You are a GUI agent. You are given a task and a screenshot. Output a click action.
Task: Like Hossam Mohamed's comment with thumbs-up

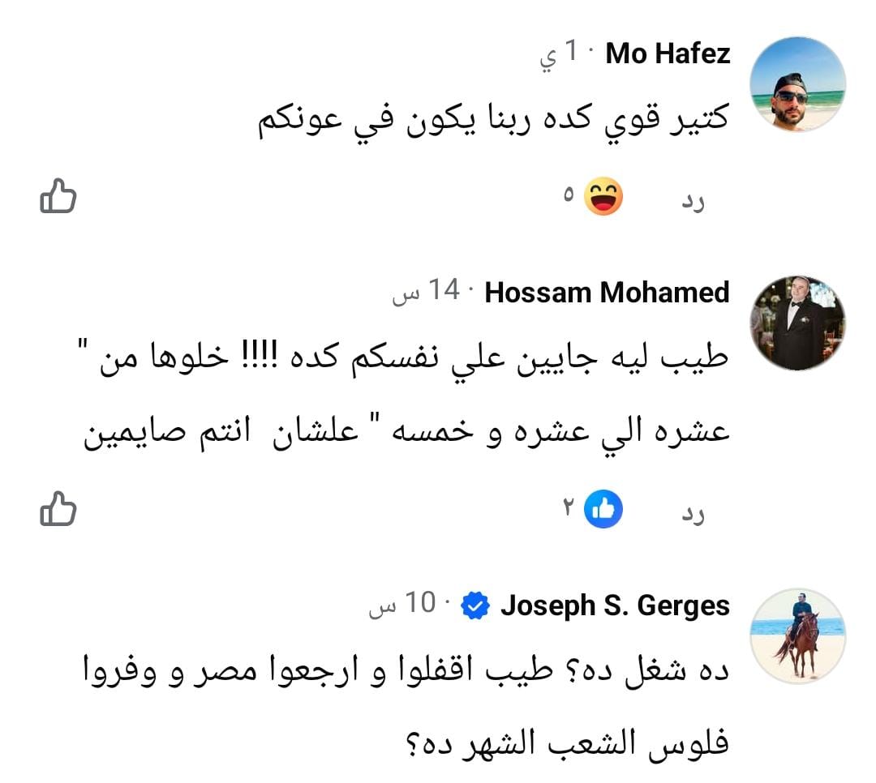58,509
